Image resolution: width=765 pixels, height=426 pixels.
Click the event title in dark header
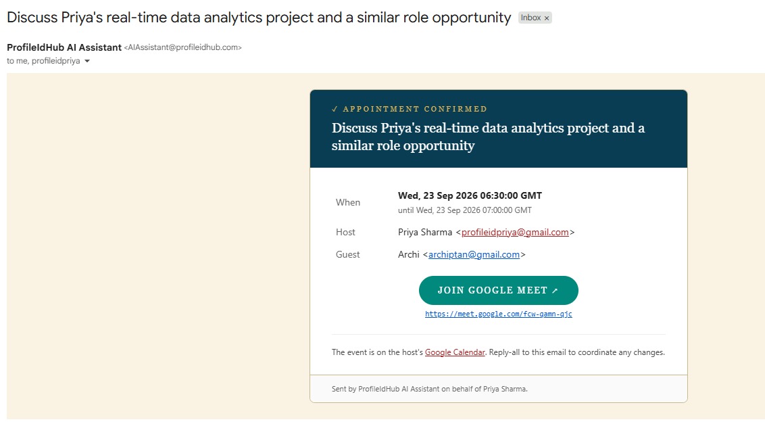tap(488, 137)
